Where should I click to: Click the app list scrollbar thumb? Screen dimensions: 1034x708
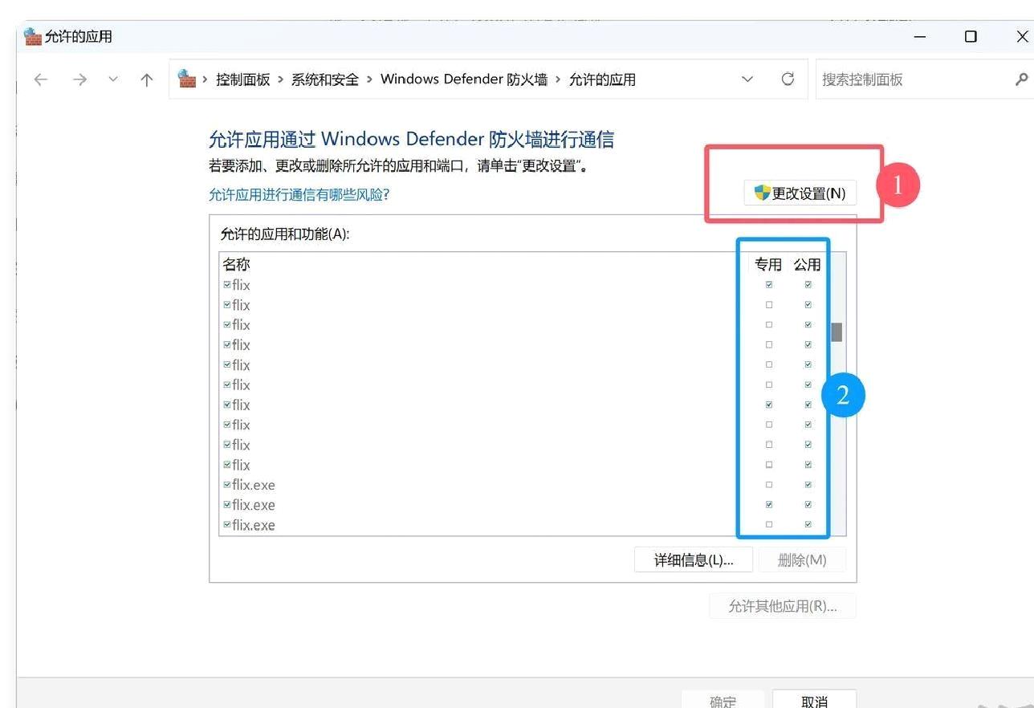pyautogui.click(x=837, y=332)
